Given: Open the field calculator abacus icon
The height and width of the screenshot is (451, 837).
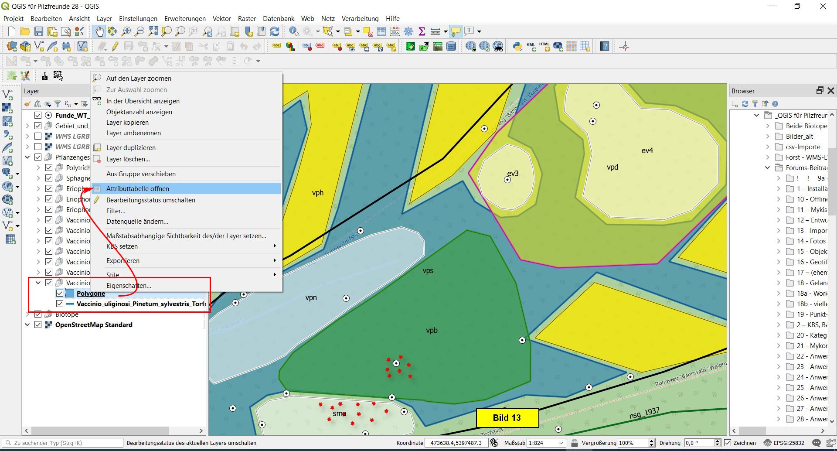Looking at the screenshot, I should [x=395, y=31].
